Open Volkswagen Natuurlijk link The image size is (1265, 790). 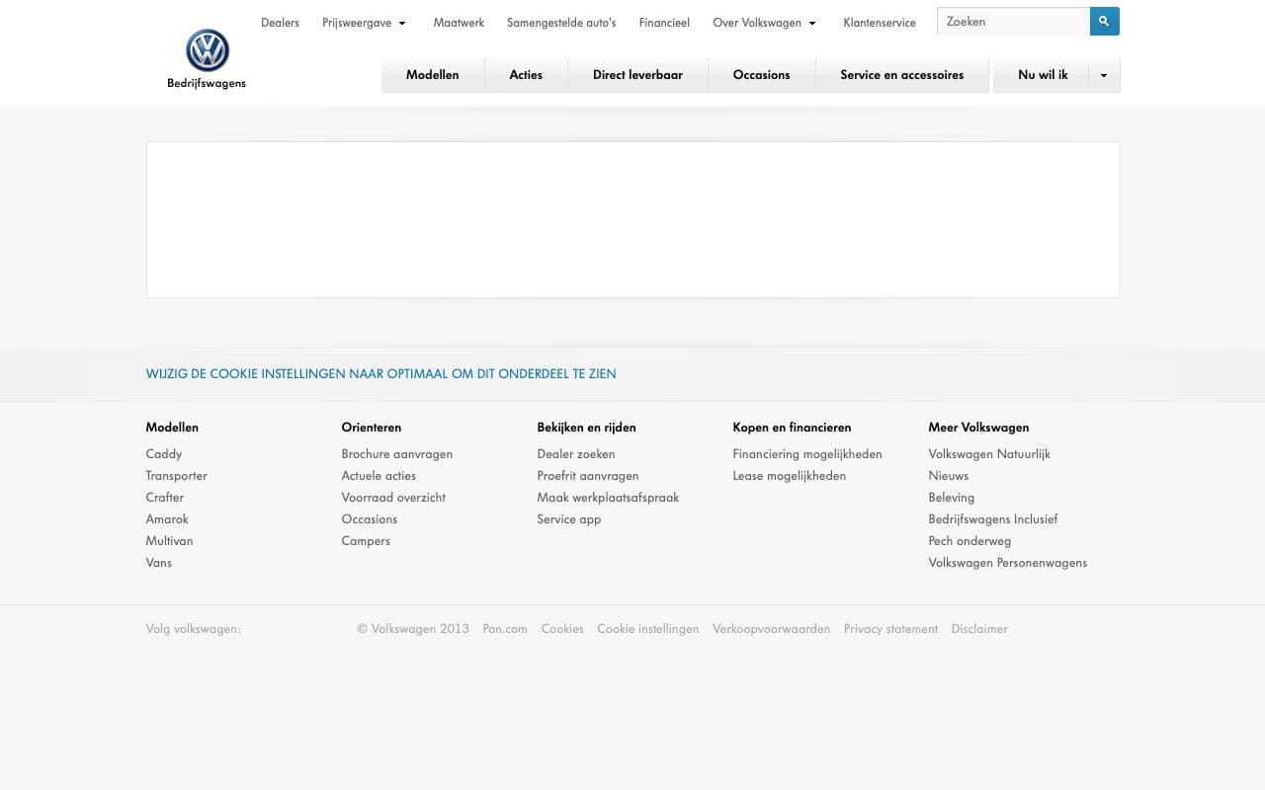point(989,454)
